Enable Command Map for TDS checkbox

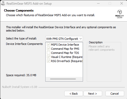48,53
